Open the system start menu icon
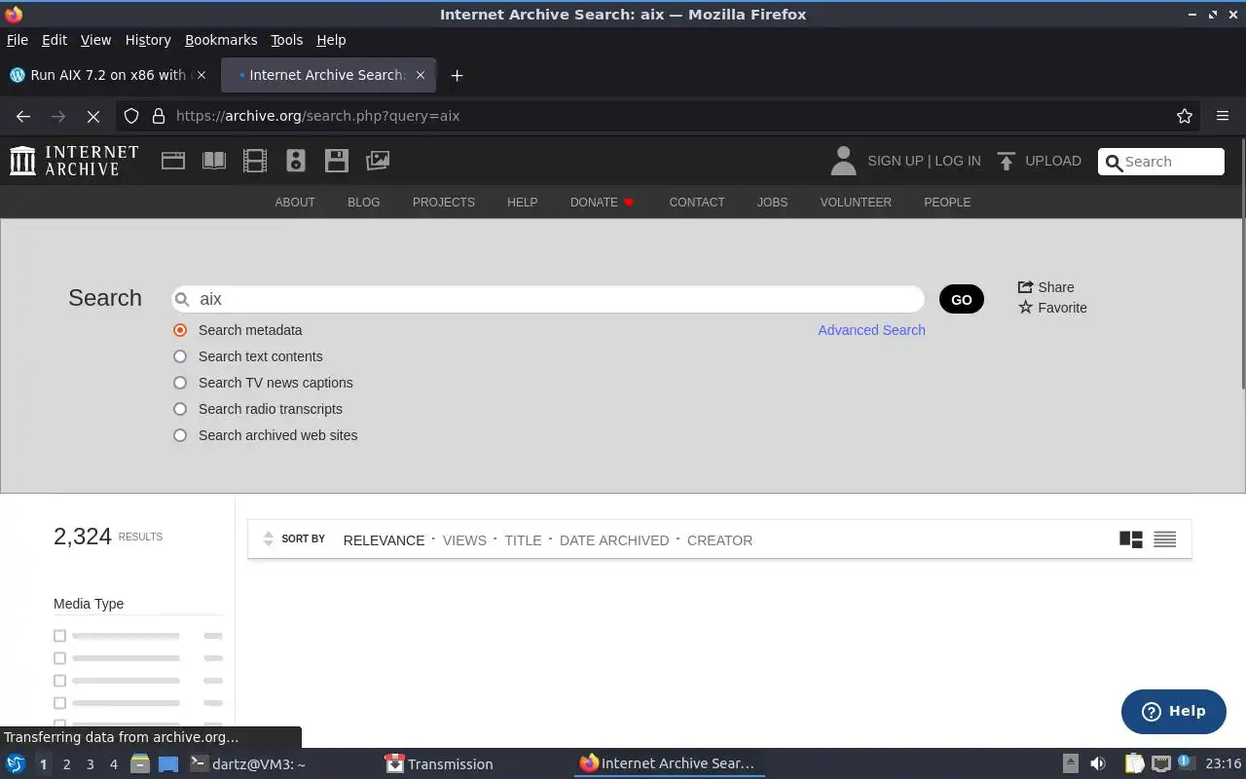 tap(16, 764)
